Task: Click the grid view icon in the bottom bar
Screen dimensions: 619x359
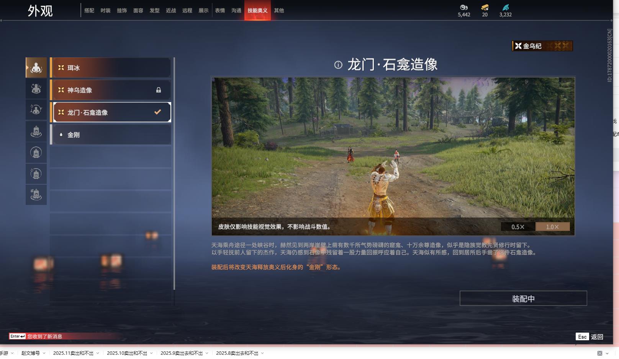Action: [600, 353]
